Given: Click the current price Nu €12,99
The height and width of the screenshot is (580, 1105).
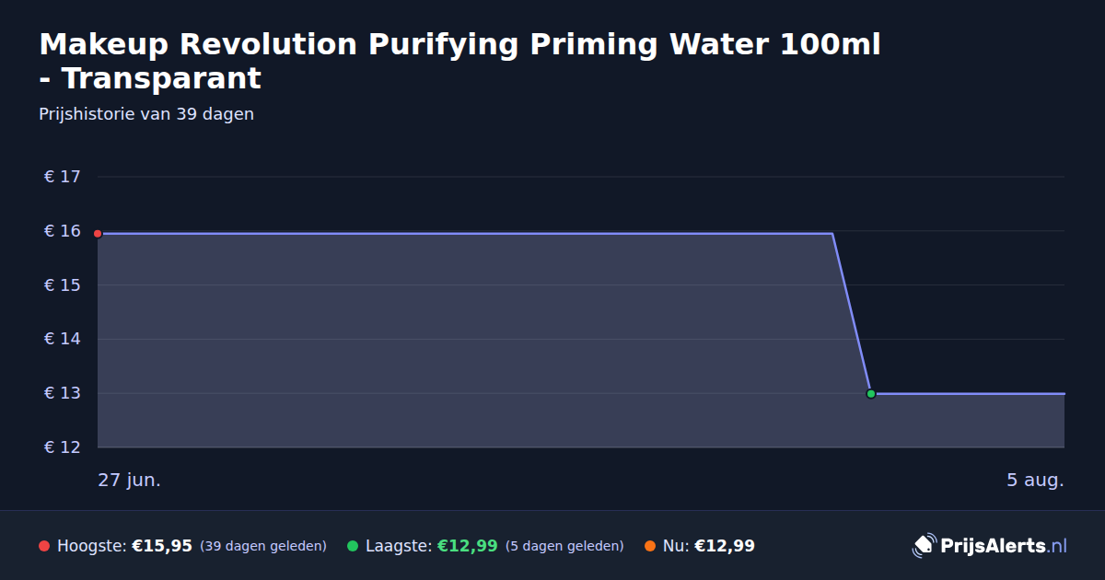Looking at the screenshot, I should coord(709,546).
